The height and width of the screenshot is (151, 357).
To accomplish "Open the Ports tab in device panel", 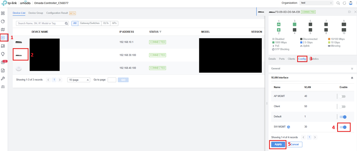I will [282, 59].
